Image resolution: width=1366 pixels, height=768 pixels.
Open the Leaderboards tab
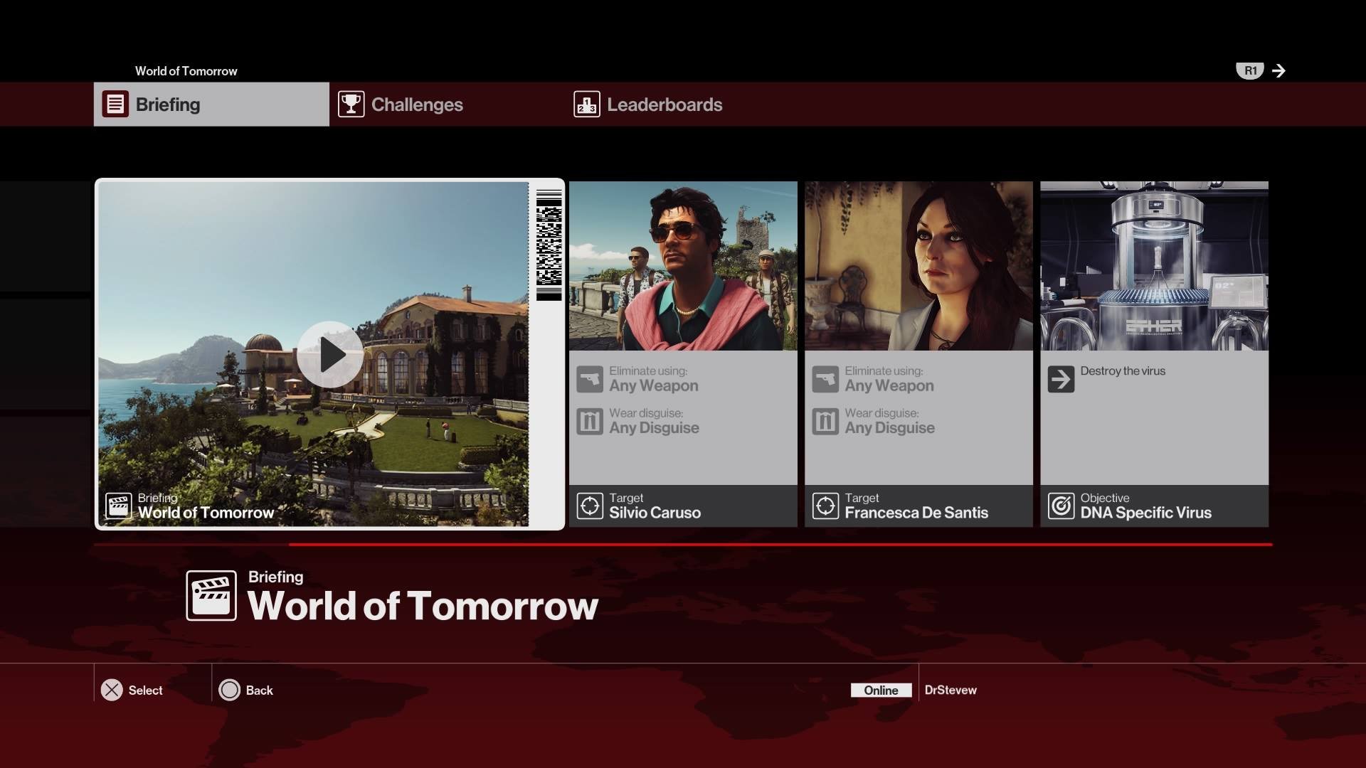(x=664, y=105)
